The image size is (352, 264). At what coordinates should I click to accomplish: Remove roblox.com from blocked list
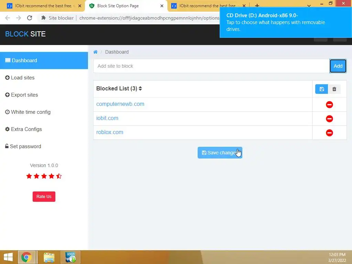click(x=329, y=133)
